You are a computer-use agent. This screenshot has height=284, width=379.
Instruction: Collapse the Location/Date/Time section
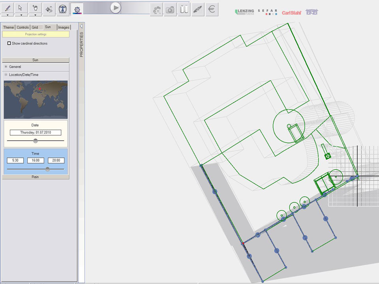coord(6,75)
